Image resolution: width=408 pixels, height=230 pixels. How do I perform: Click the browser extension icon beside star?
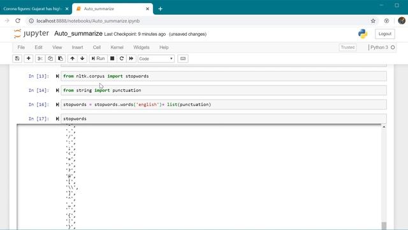pyautogui.click(x=387, y=21)
